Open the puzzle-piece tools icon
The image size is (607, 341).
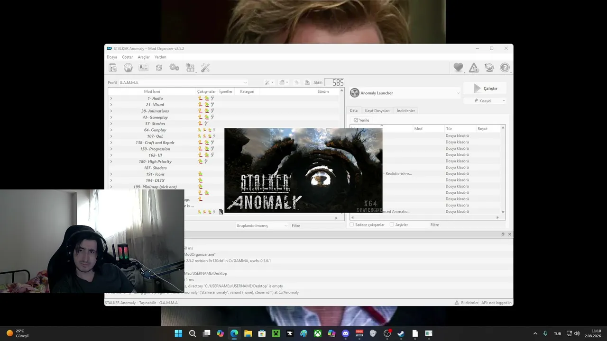tap(190, 68)
